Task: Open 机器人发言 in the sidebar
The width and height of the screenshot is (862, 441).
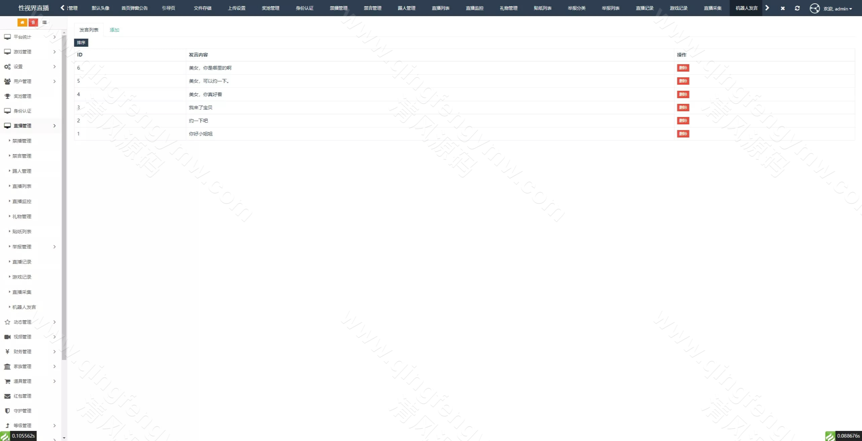Action: click(24, 307)
